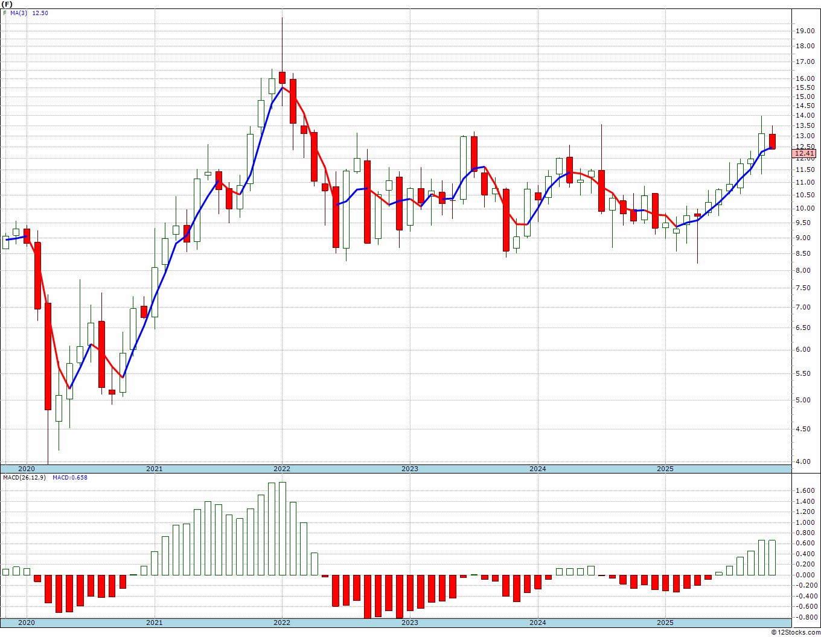This screenshot has height=637, width=821.
Task: Click the 0.200 MACD axis label
Action: coord(805,565)
